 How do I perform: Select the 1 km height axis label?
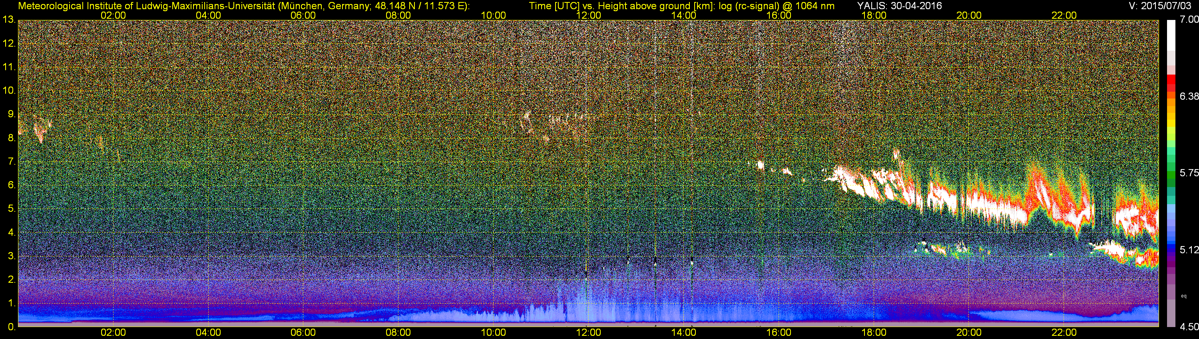click(x=12, y=303)
